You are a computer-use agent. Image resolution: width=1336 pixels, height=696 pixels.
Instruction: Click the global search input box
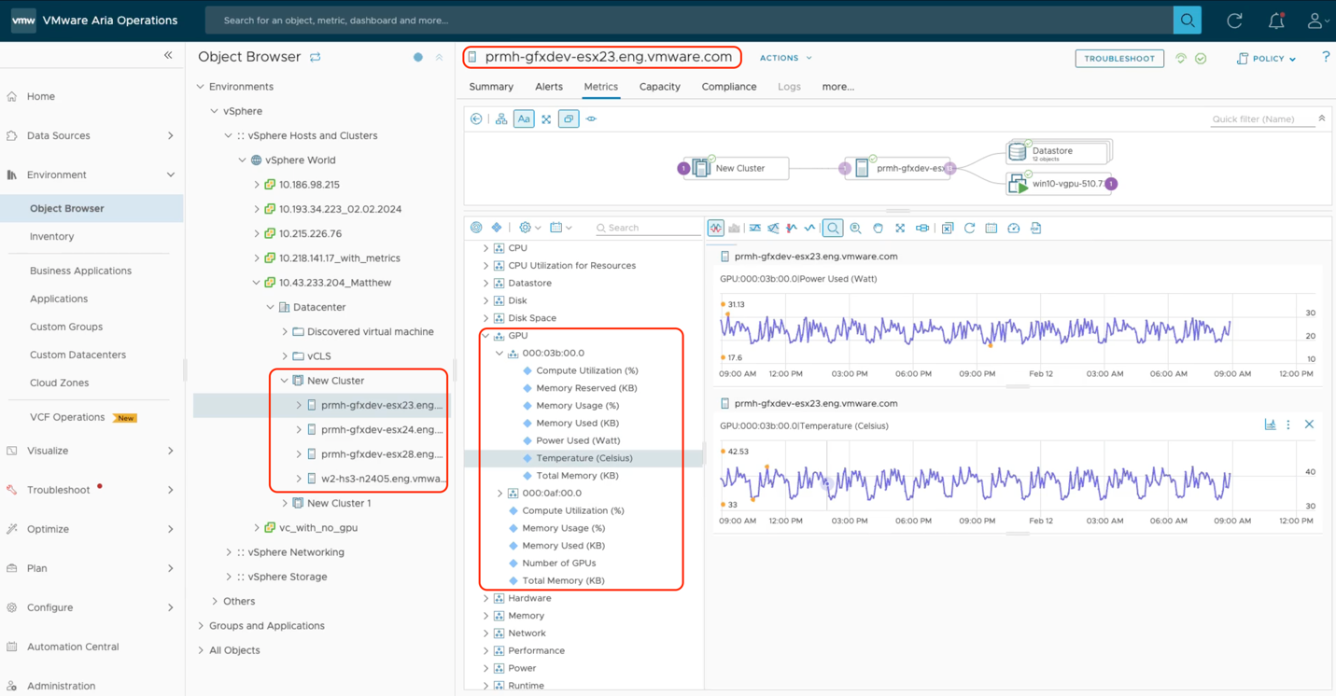coord(689,20)
